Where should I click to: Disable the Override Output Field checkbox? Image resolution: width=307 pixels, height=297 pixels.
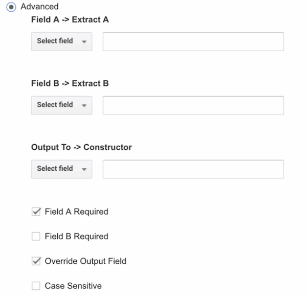(x=36, y=261)
